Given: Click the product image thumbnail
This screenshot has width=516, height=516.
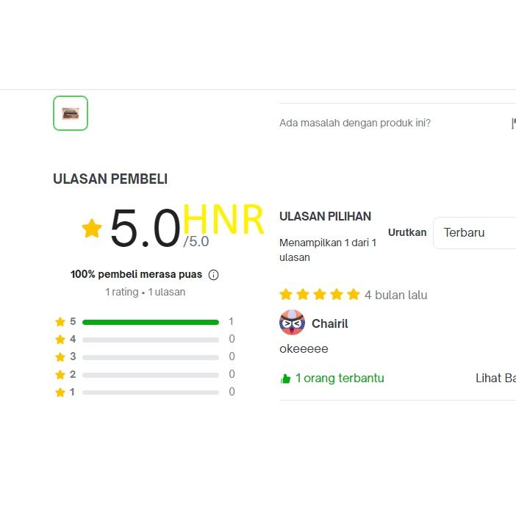Looking at the screenshot, I should [x=71, y=113].
